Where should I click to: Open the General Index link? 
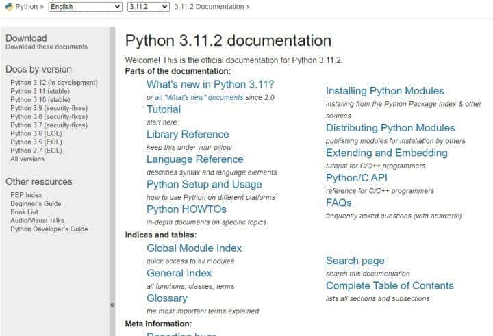179,273
